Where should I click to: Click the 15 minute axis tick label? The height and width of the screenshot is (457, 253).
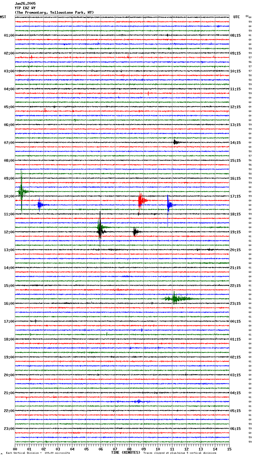pos(229,449)
